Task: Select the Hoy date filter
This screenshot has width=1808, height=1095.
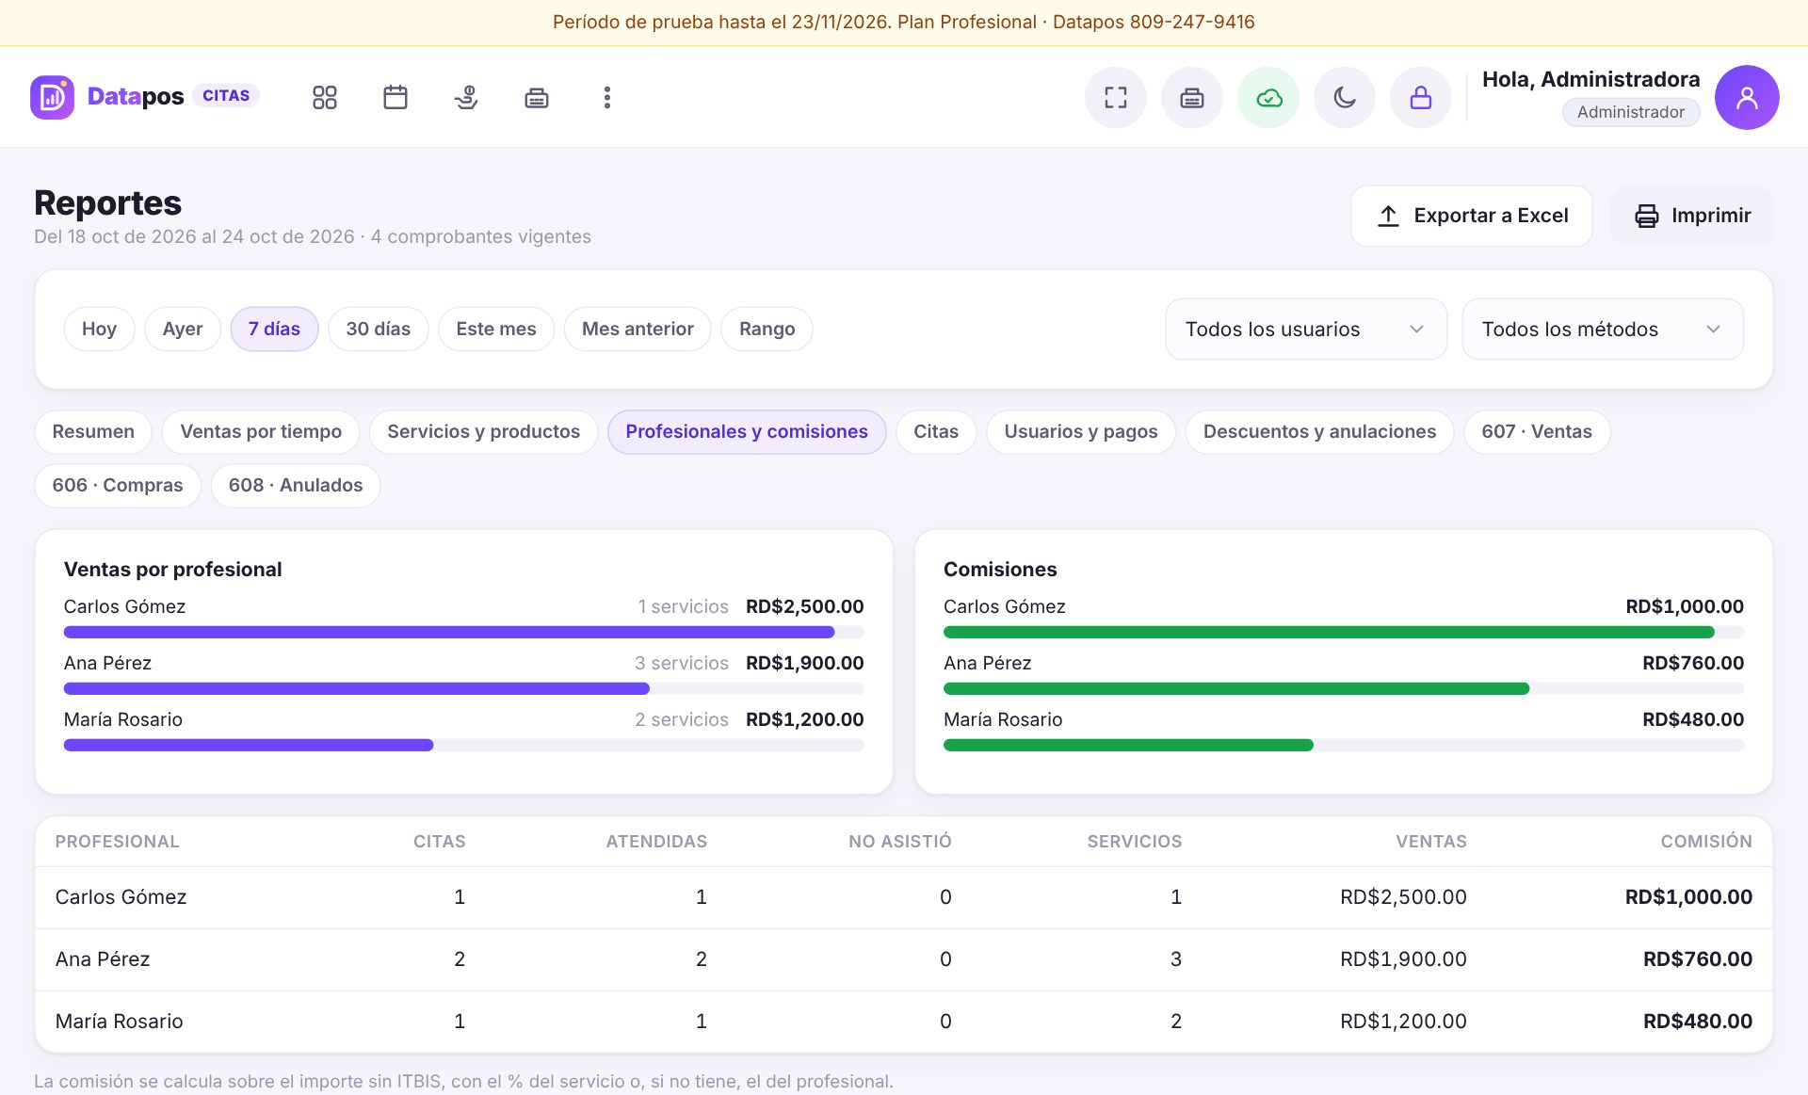Action: coord(99,329)
